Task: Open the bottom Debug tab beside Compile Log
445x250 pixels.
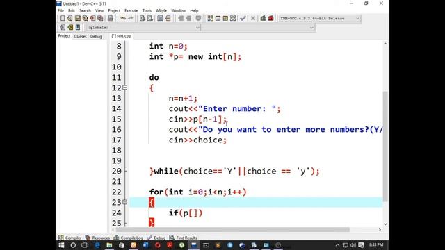Action: [x=156, y=237]
